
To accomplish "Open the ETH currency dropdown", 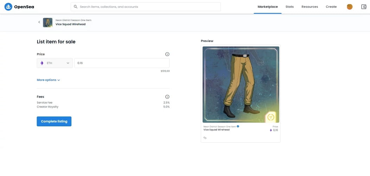I will (55, 63).
